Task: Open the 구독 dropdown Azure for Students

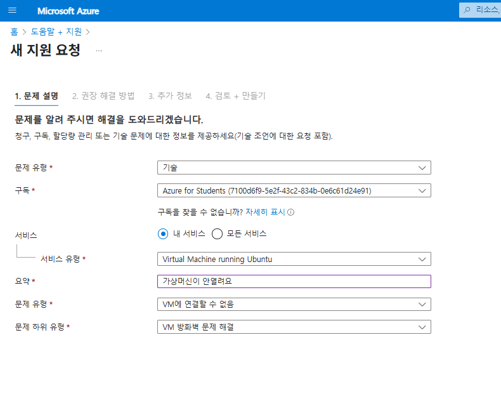Action: pyautogui.click(x=294, y=190)
